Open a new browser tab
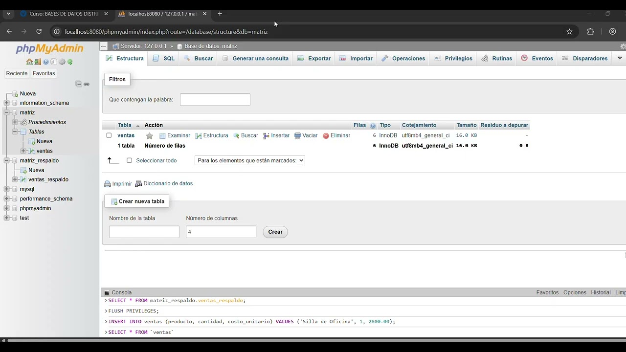 pyautogui.click(x=220, y=14)
